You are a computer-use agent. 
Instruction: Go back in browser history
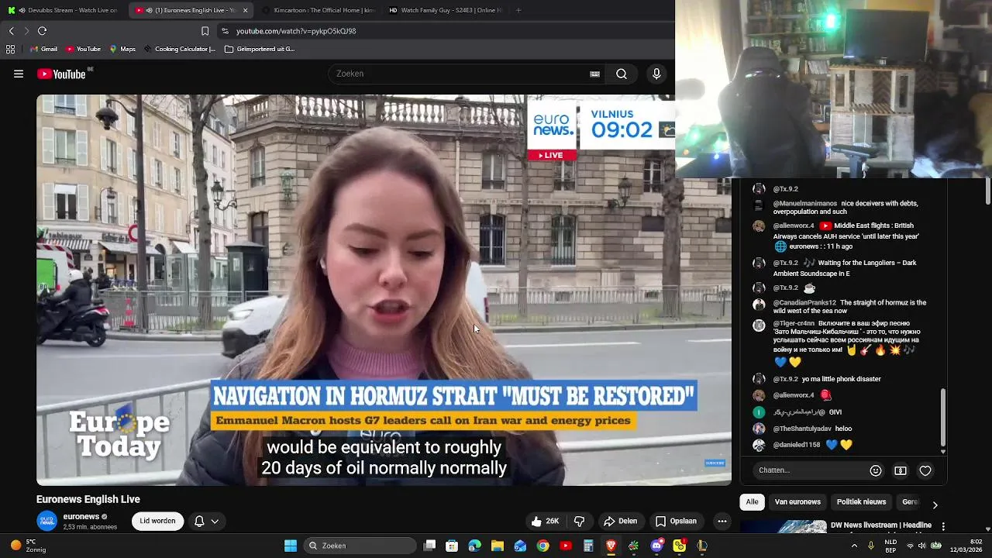[12, 31]
